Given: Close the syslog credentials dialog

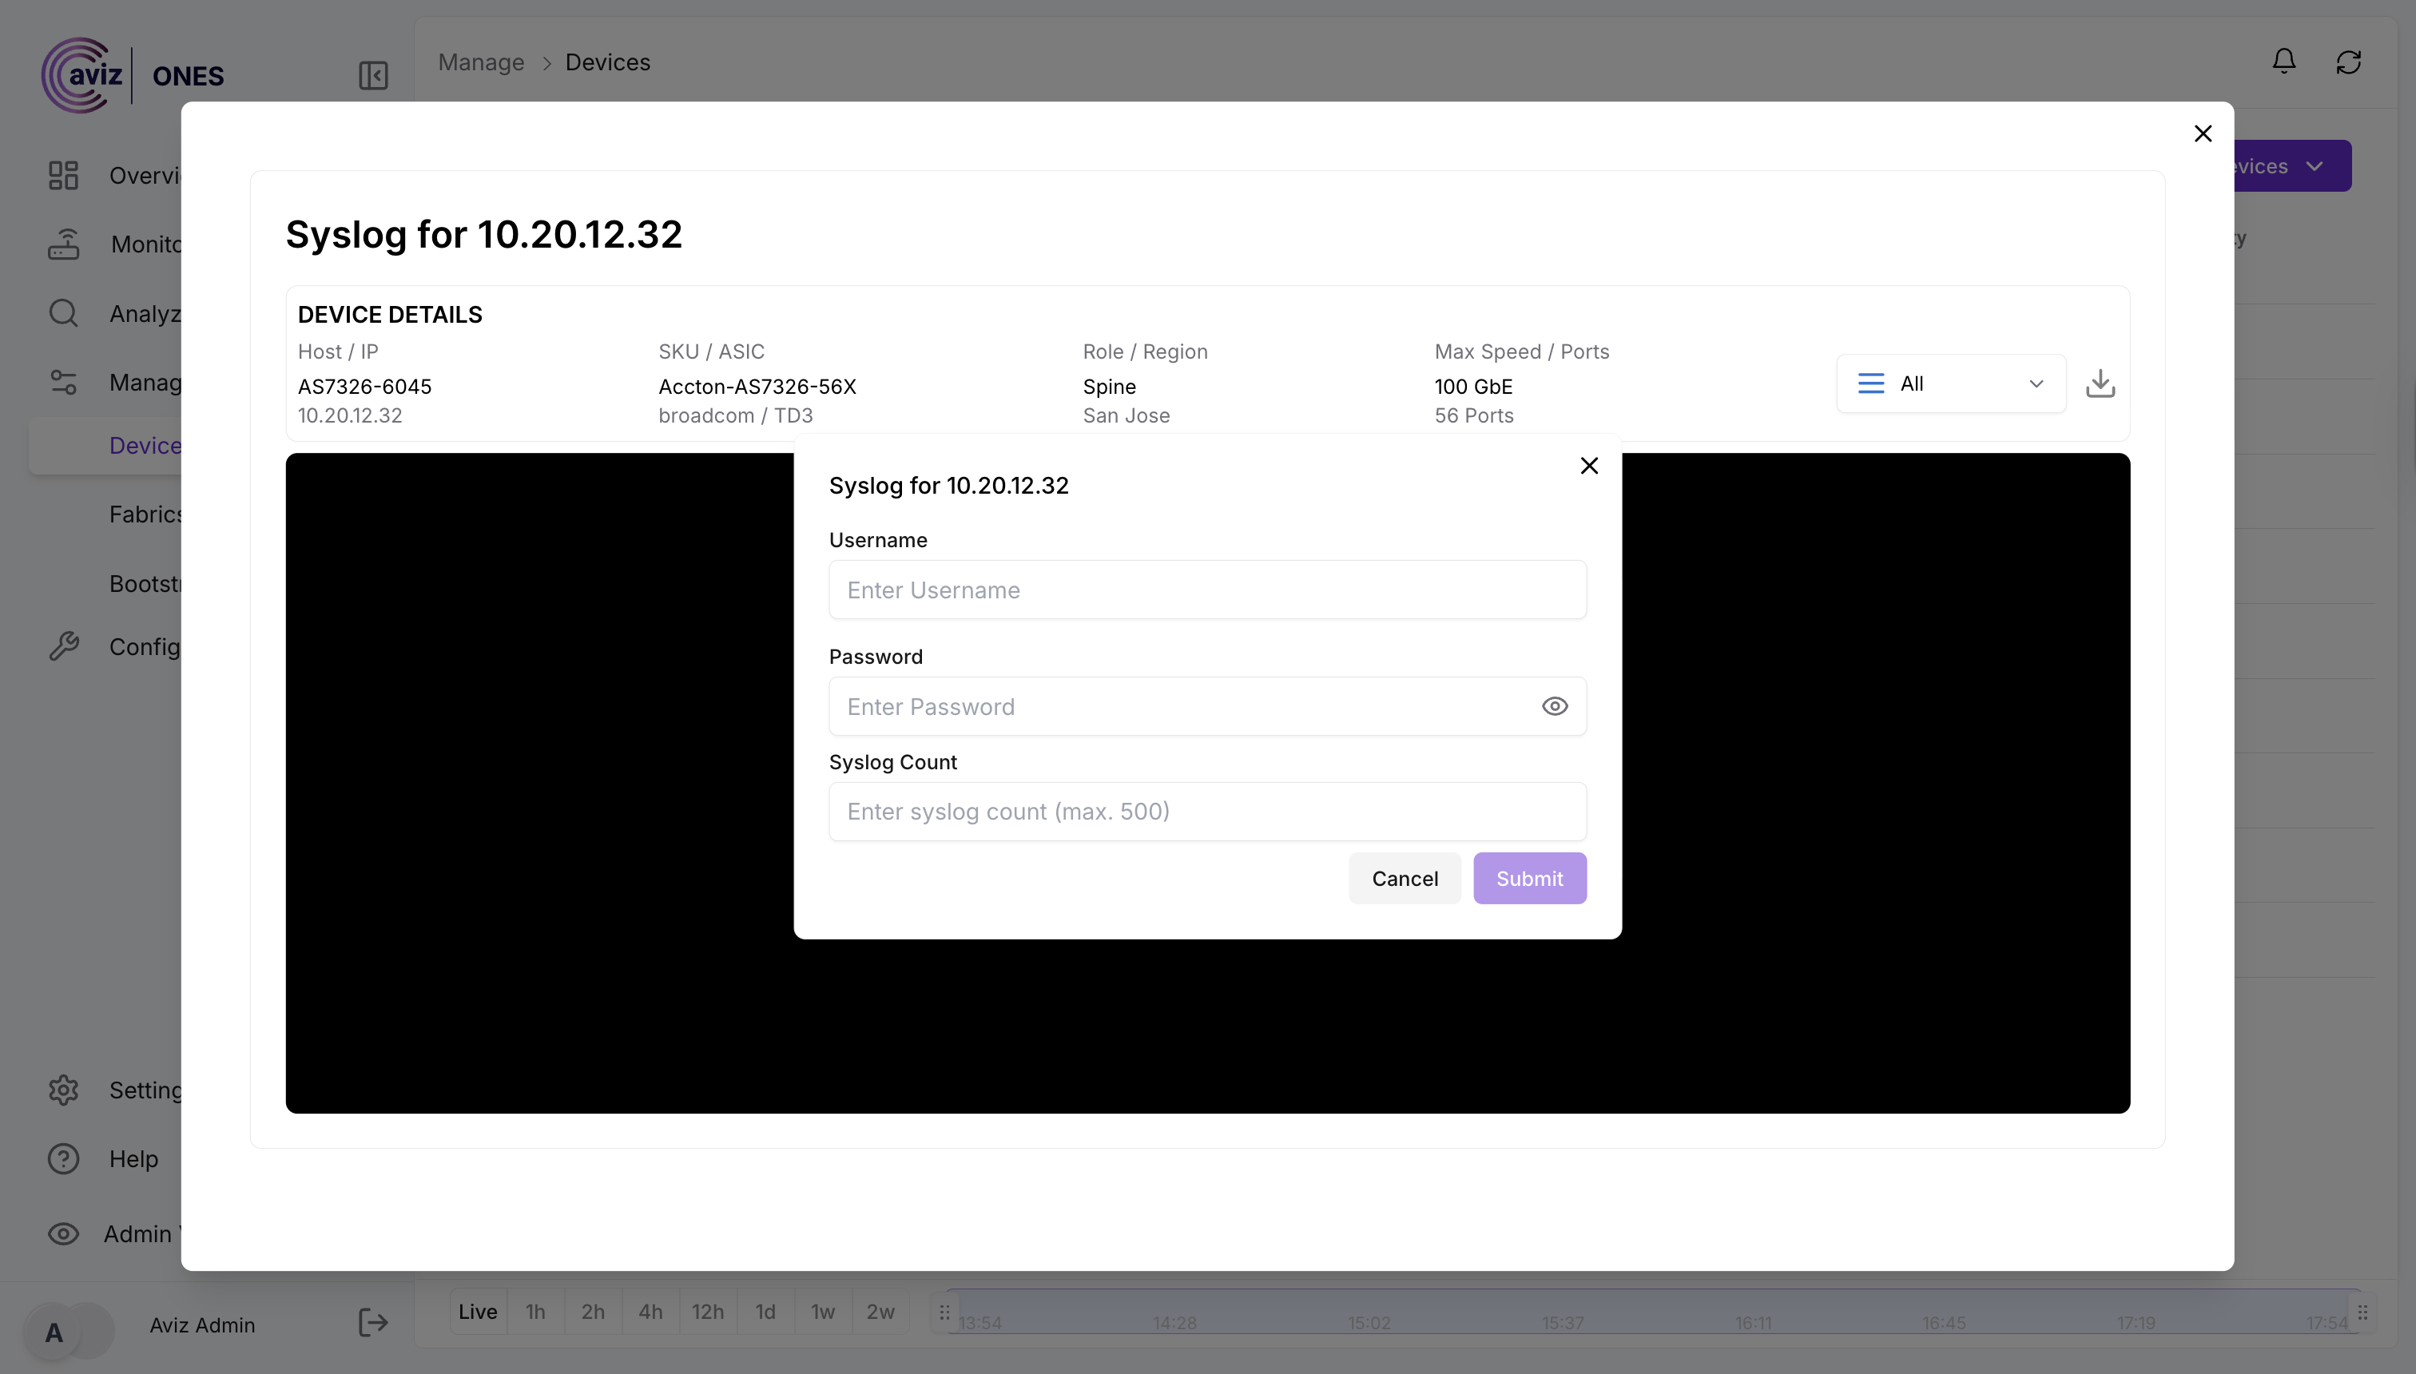Looking at the screenshot, I should 1589,467.
